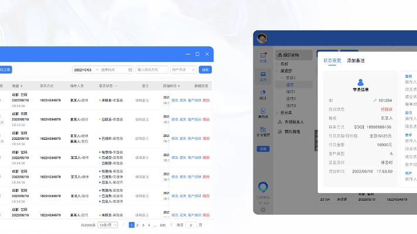The width and height of the screenshot is (417, 234).
Task: Click 流失 in the 已联系-某售前 row
Action: (x=183, y=119)
